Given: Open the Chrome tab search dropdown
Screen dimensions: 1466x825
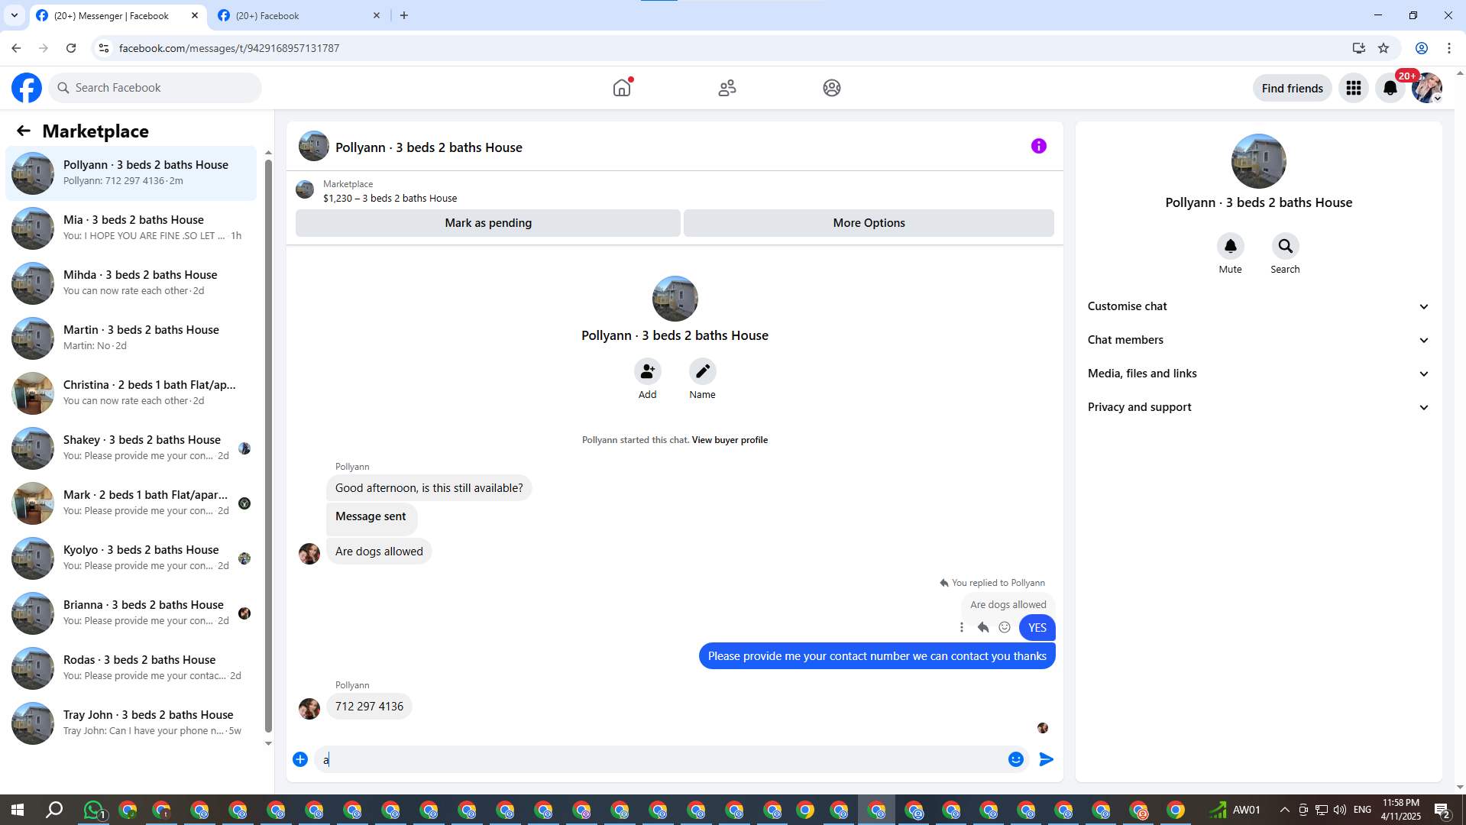Looking at the screenshot, I should tap(15, 15).
